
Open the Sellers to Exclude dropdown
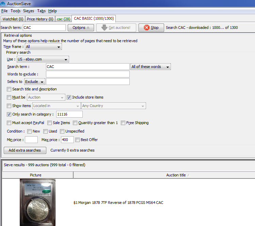(35, 82)
